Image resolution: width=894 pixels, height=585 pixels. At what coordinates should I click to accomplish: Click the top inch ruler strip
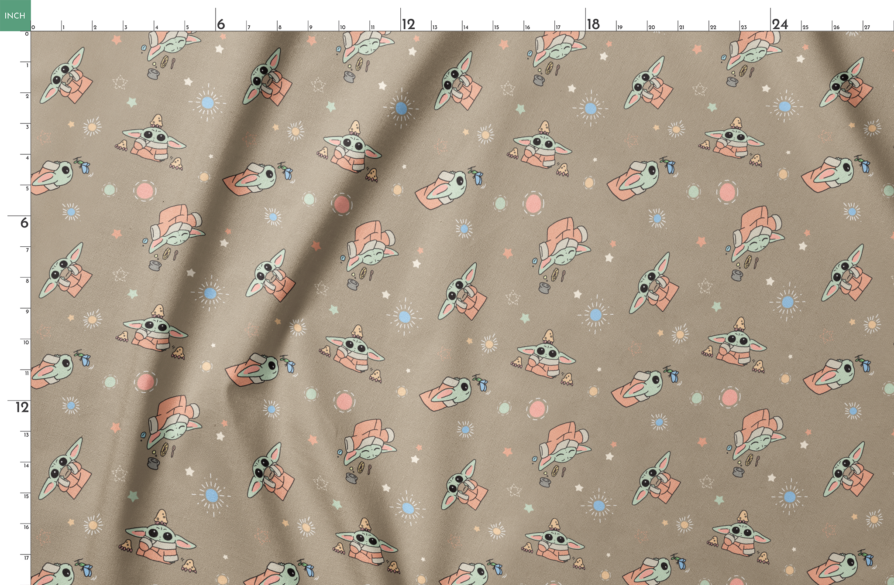(437, 24)
